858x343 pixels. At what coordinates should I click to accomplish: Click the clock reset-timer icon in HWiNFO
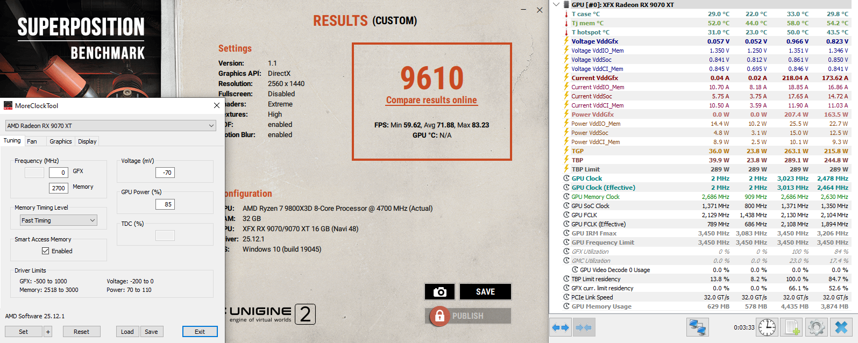767,327
